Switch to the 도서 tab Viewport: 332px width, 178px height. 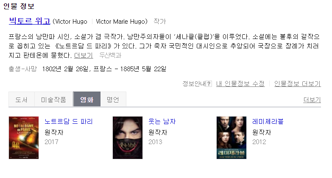[x=22, y=99]
